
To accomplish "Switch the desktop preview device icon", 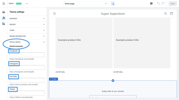I will (x=151, y=4).
